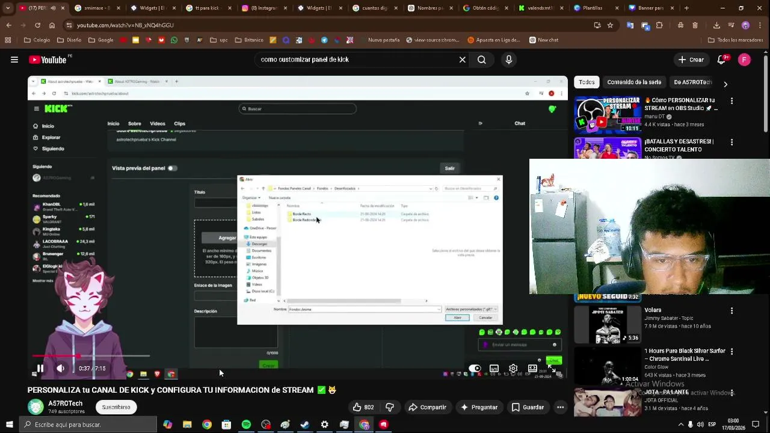The width and height of the screenshot is (770, 433).
Task: Subscribe to A57ROTech with Suscribirse
Action: tap(116, 407)
